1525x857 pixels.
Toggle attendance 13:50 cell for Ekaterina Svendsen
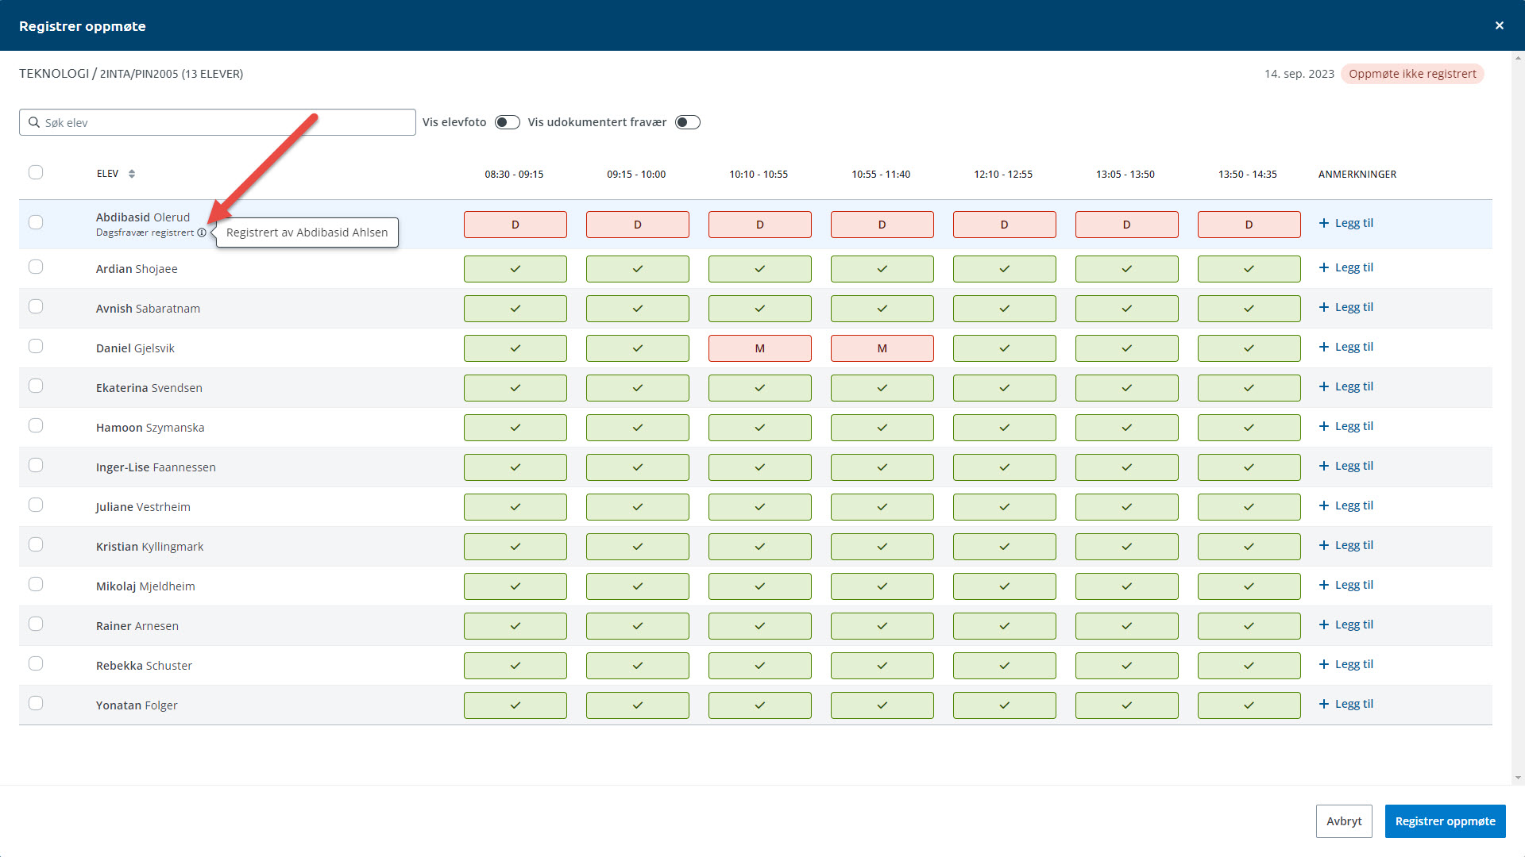click(x=1249, y=388)
